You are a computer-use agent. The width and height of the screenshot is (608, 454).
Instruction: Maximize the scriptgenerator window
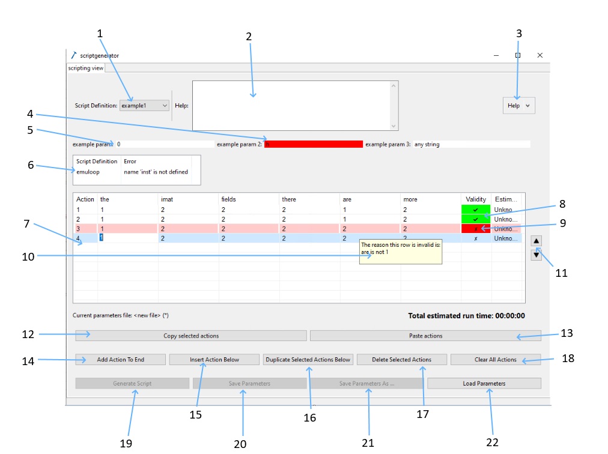(517, 55)
